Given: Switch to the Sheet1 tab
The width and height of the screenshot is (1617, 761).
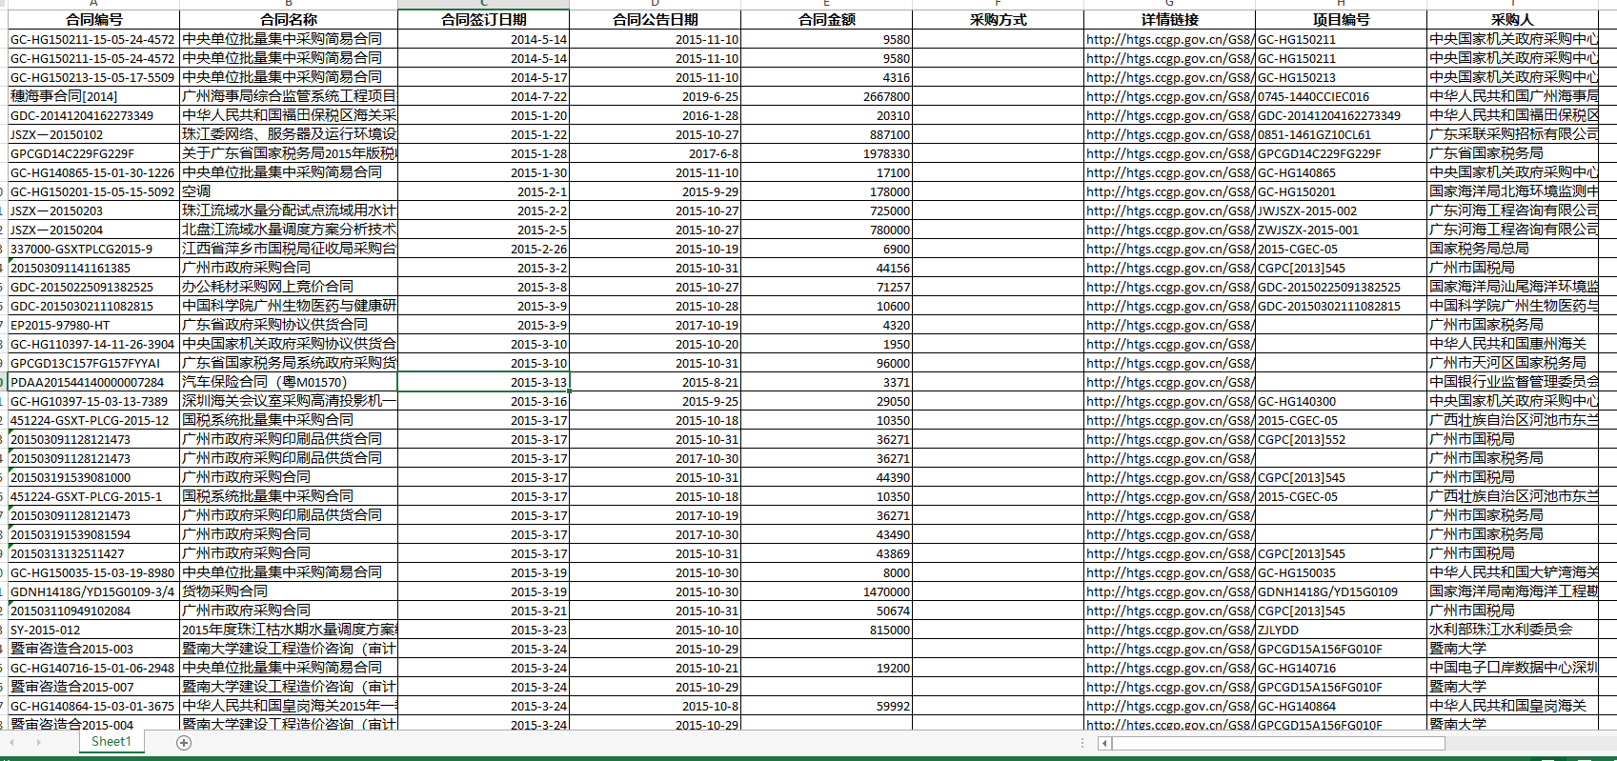Looking at the screenshot, I should 111,742.
